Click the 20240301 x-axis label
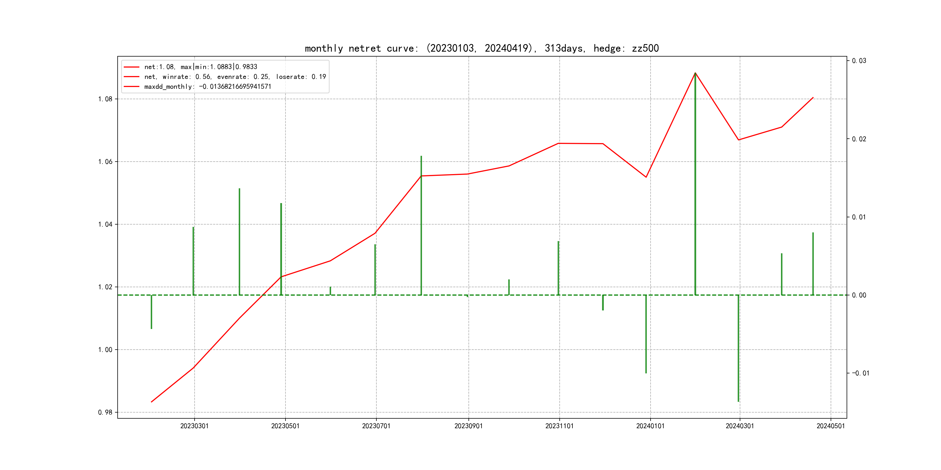This screenshot has width=941, height=470. pyautogui.click(x=740, y=426)
